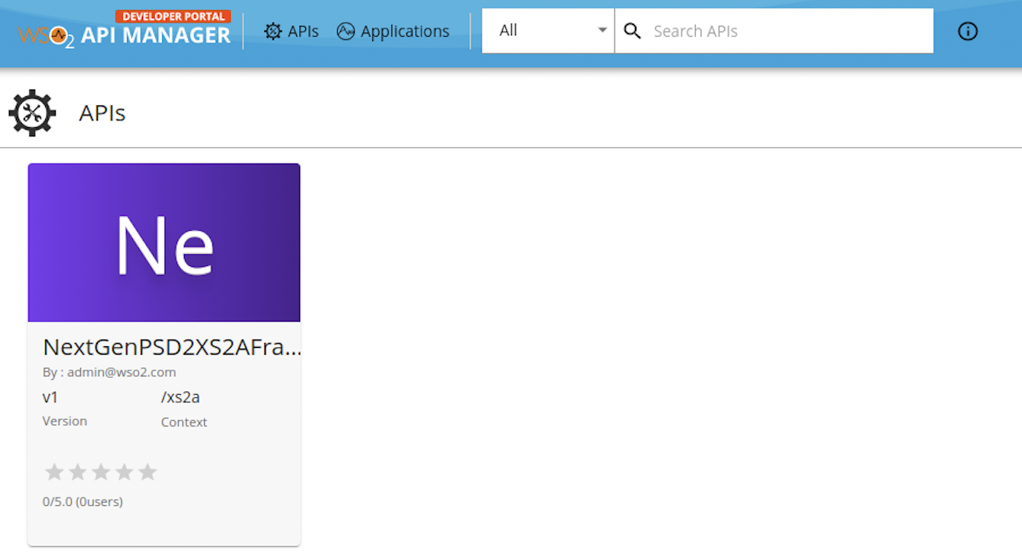Click the info circle icon
This screenshot has height=557, width=1022.
tap(968, 32)
